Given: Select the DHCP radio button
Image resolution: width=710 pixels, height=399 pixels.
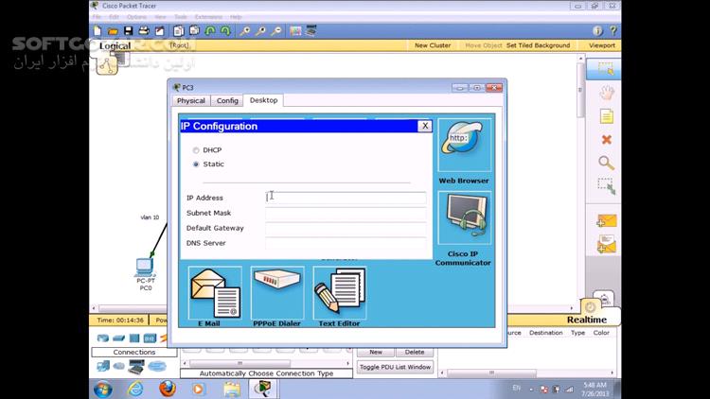Looking at the screenshot, I should point(196,150).
